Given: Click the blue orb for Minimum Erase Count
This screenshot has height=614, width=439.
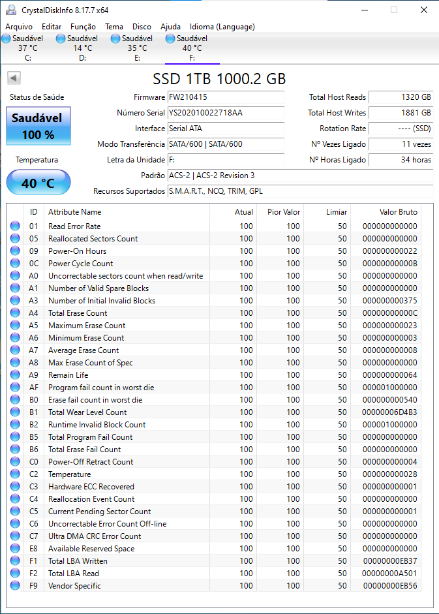Looking at the screenshot, I should coord(15,337).
